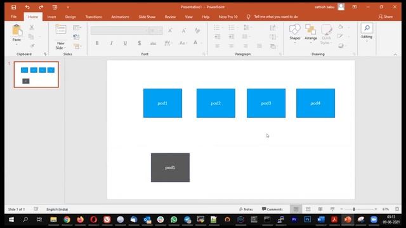Select the blue pod2 rectangle

[x=216, y=103]
